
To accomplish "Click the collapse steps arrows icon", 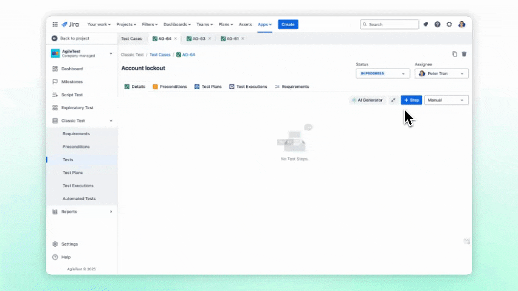I will coord(393,100).
